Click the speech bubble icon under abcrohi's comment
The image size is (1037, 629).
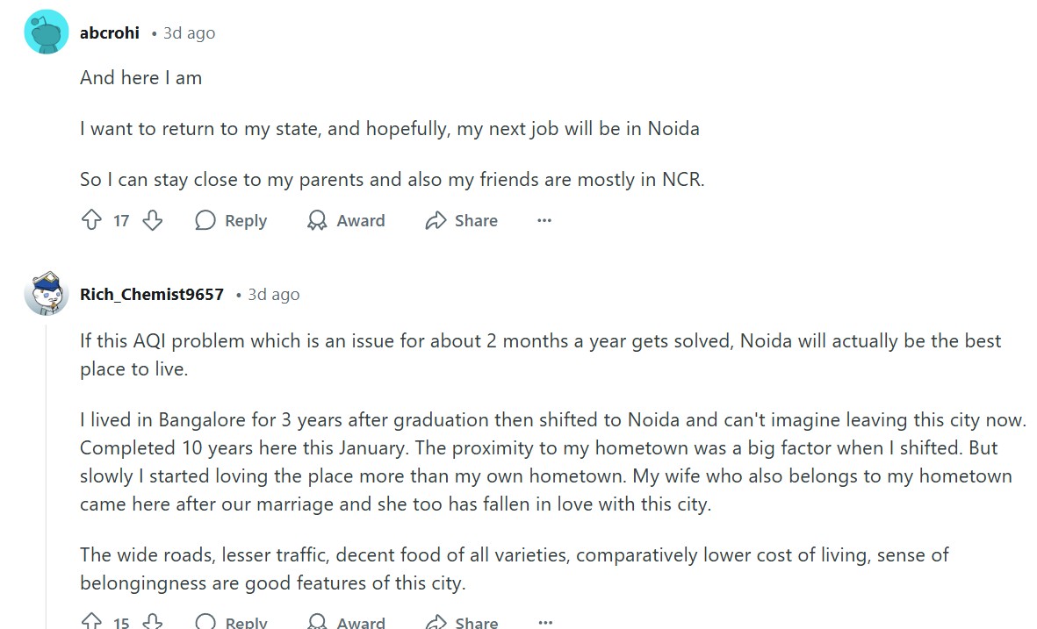point(205,220)
